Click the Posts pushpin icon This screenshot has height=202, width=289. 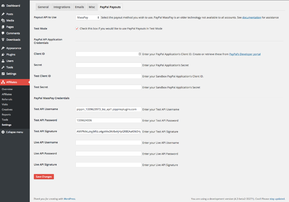3,14
